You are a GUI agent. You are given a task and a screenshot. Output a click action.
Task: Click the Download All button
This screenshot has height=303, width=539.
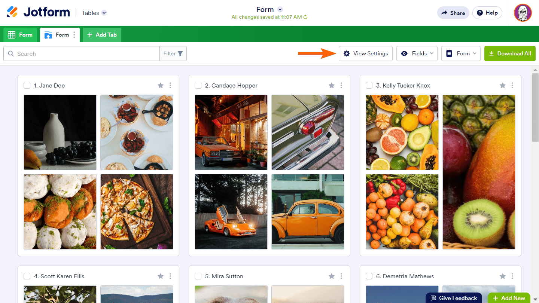pyautogui.click(x=510, y=53)
